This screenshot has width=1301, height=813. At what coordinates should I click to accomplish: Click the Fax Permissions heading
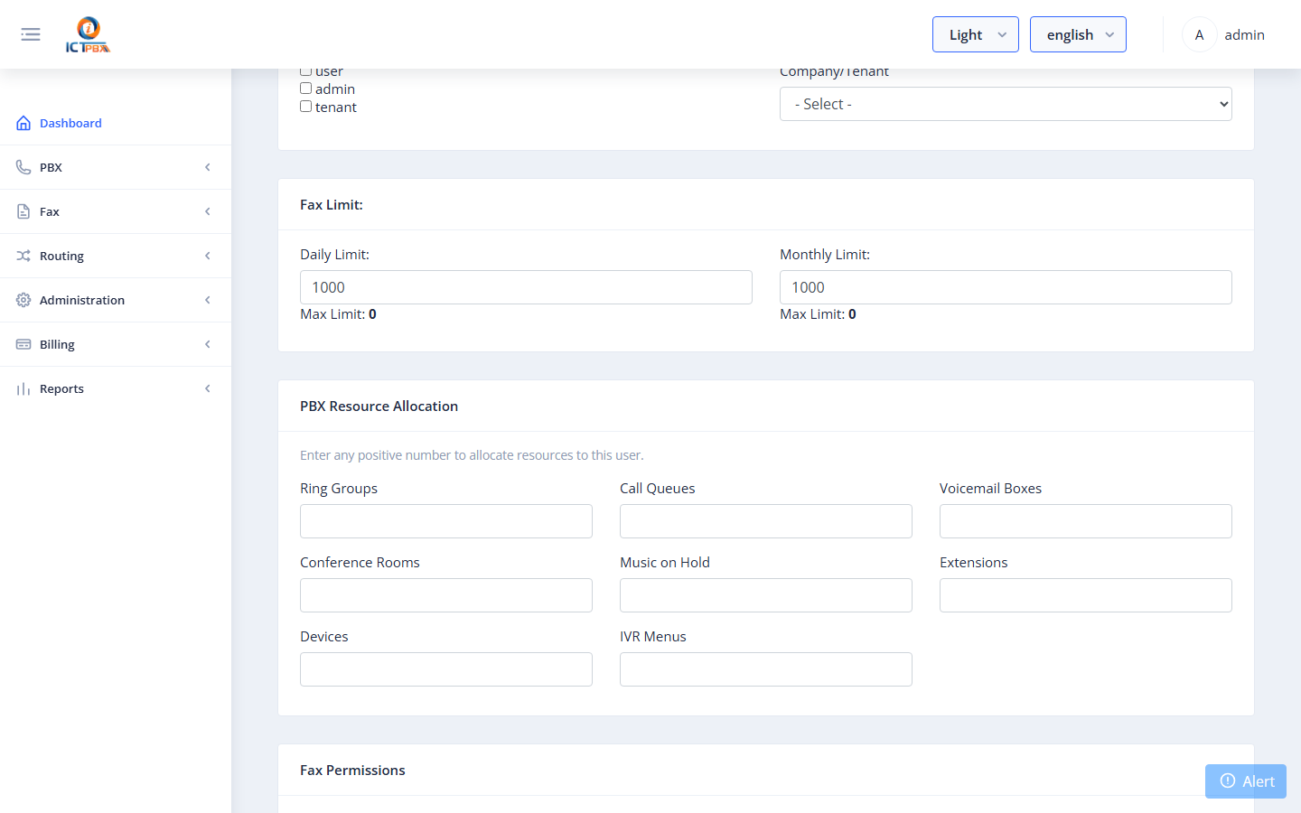pyautogui.click(x=352, y=771)
